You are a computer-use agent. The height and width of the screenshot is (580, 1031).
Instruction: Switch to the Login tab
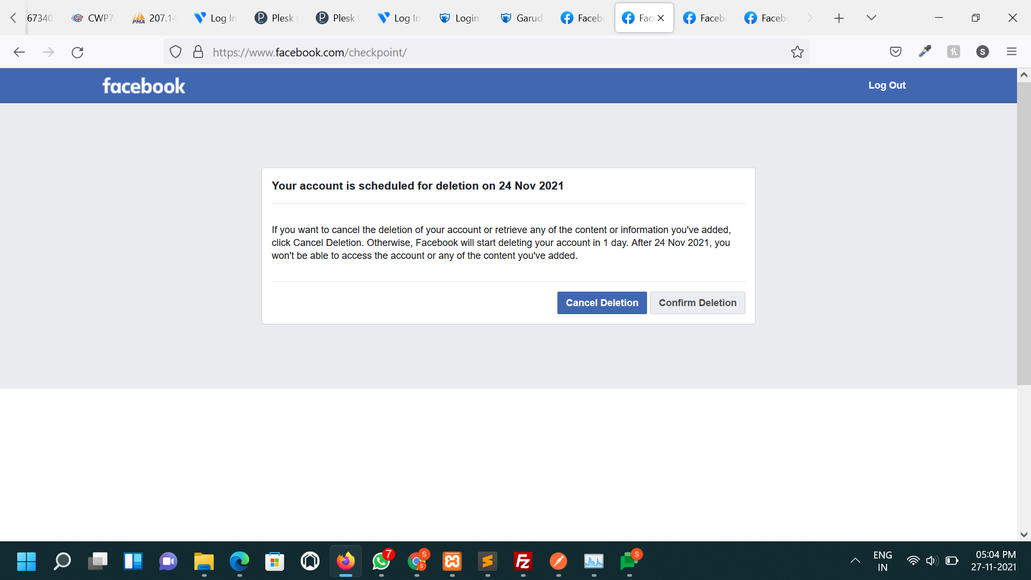coord(461,18)
